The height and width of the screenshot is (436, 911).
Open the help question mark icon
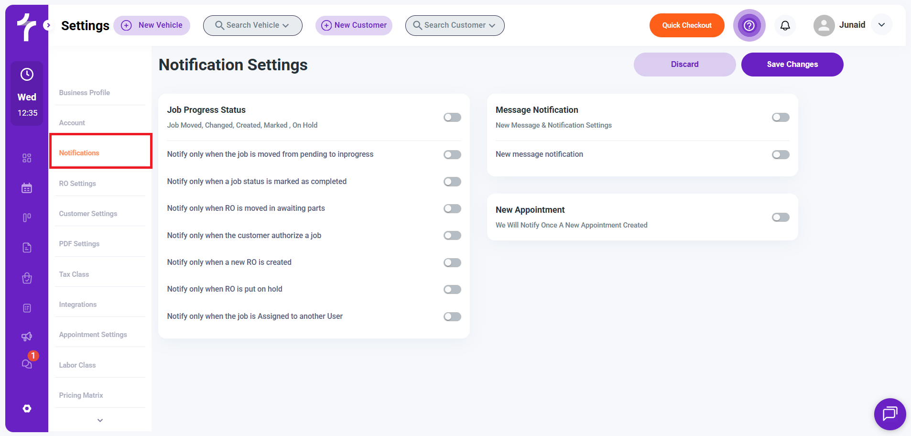tap(749, 25)
